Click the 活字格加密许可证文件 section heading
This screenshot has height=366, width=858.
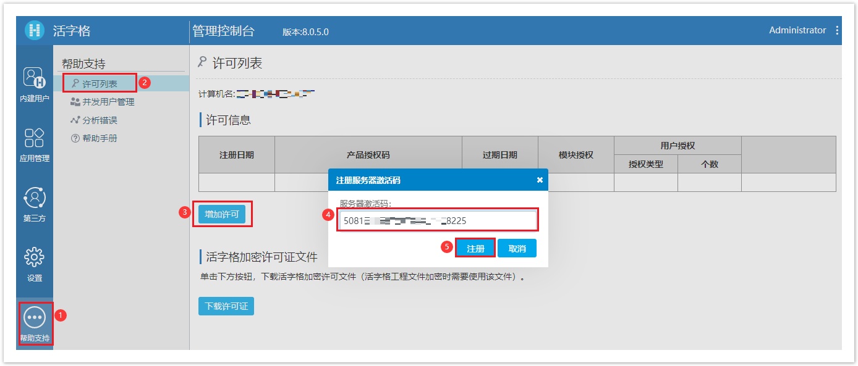pos(261,257)
